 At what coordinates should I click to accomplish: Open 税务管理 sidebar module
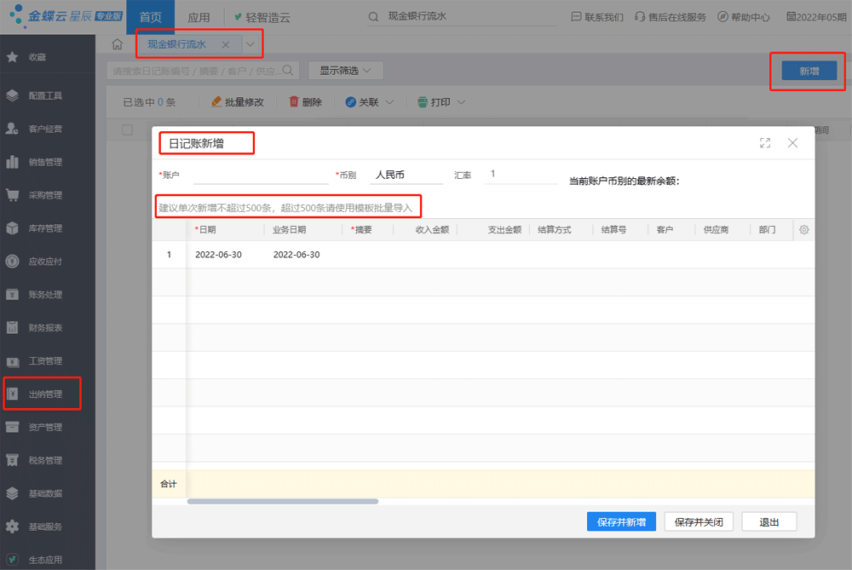pyautogui.click(x=35, y=460)
